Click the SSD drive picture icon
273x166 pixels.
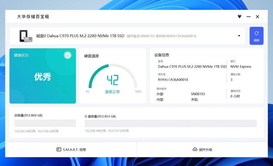[x=26, y=36]
